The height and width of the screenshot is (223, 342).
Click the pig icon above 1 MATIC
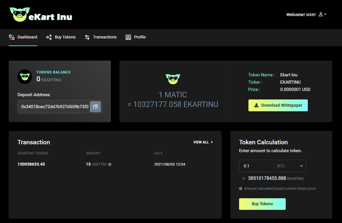[173, 79]
